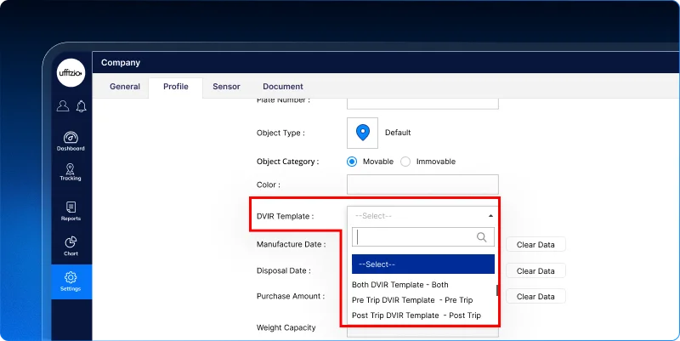Image resolution: width=680 pixels, height=341 pixels.
Task: Open Settings in the sidebar
Action: coord(71,281)
